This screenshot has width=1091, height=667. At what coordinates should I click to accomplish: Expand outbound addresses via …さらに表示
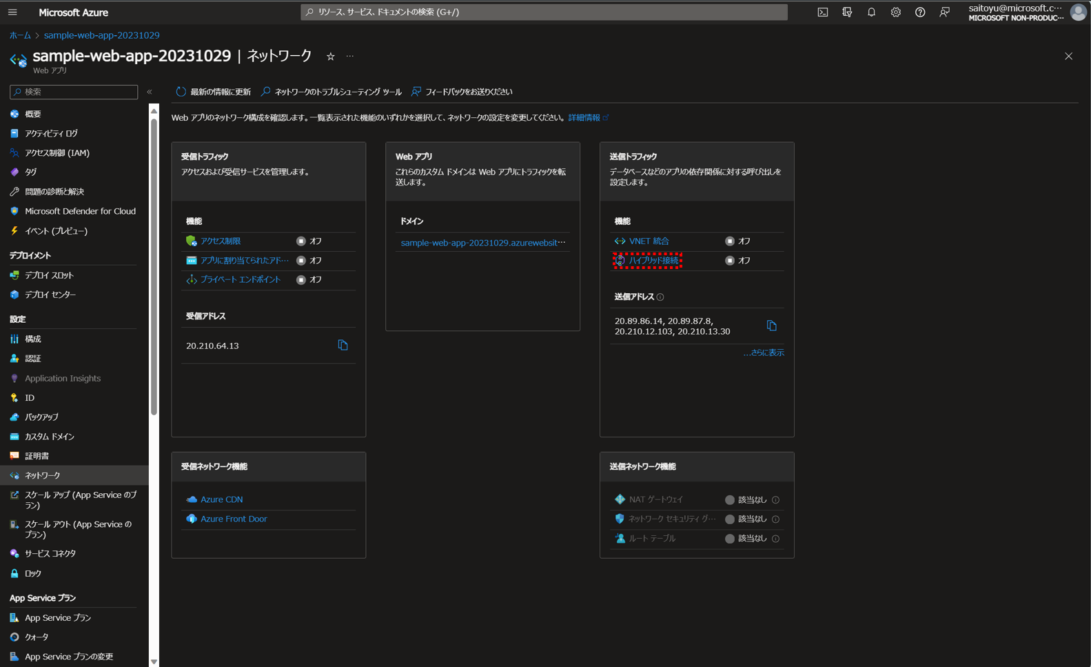point(763,352)
